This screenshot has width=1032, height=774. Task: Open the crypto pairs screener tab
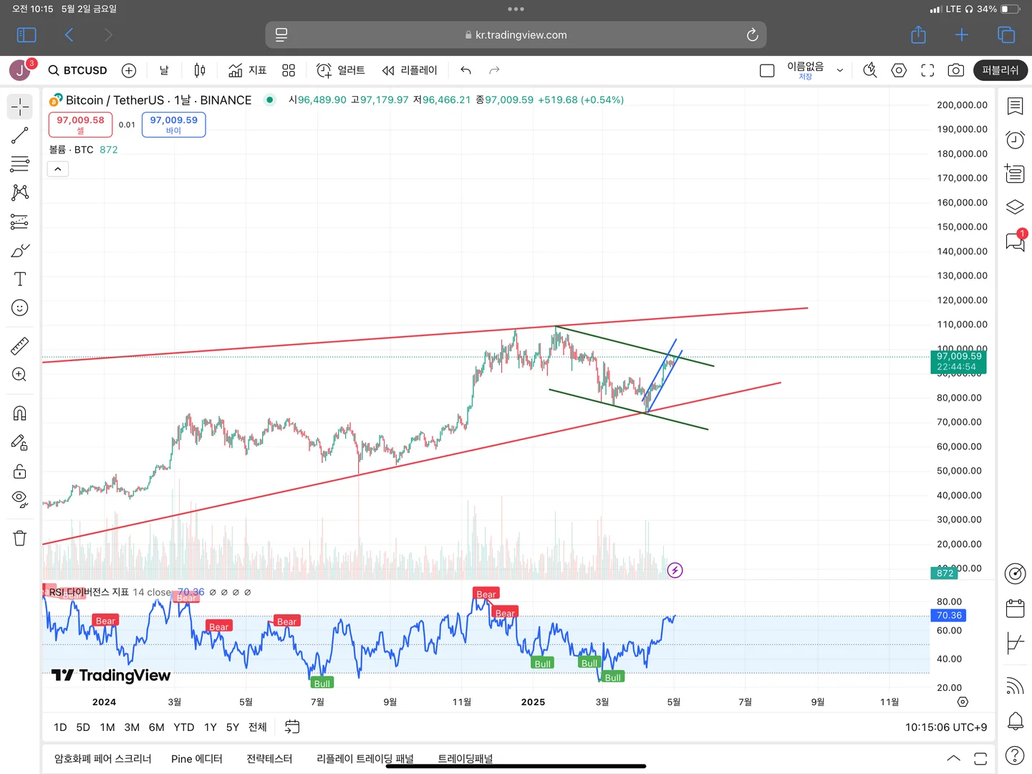[x=103, y=759]
